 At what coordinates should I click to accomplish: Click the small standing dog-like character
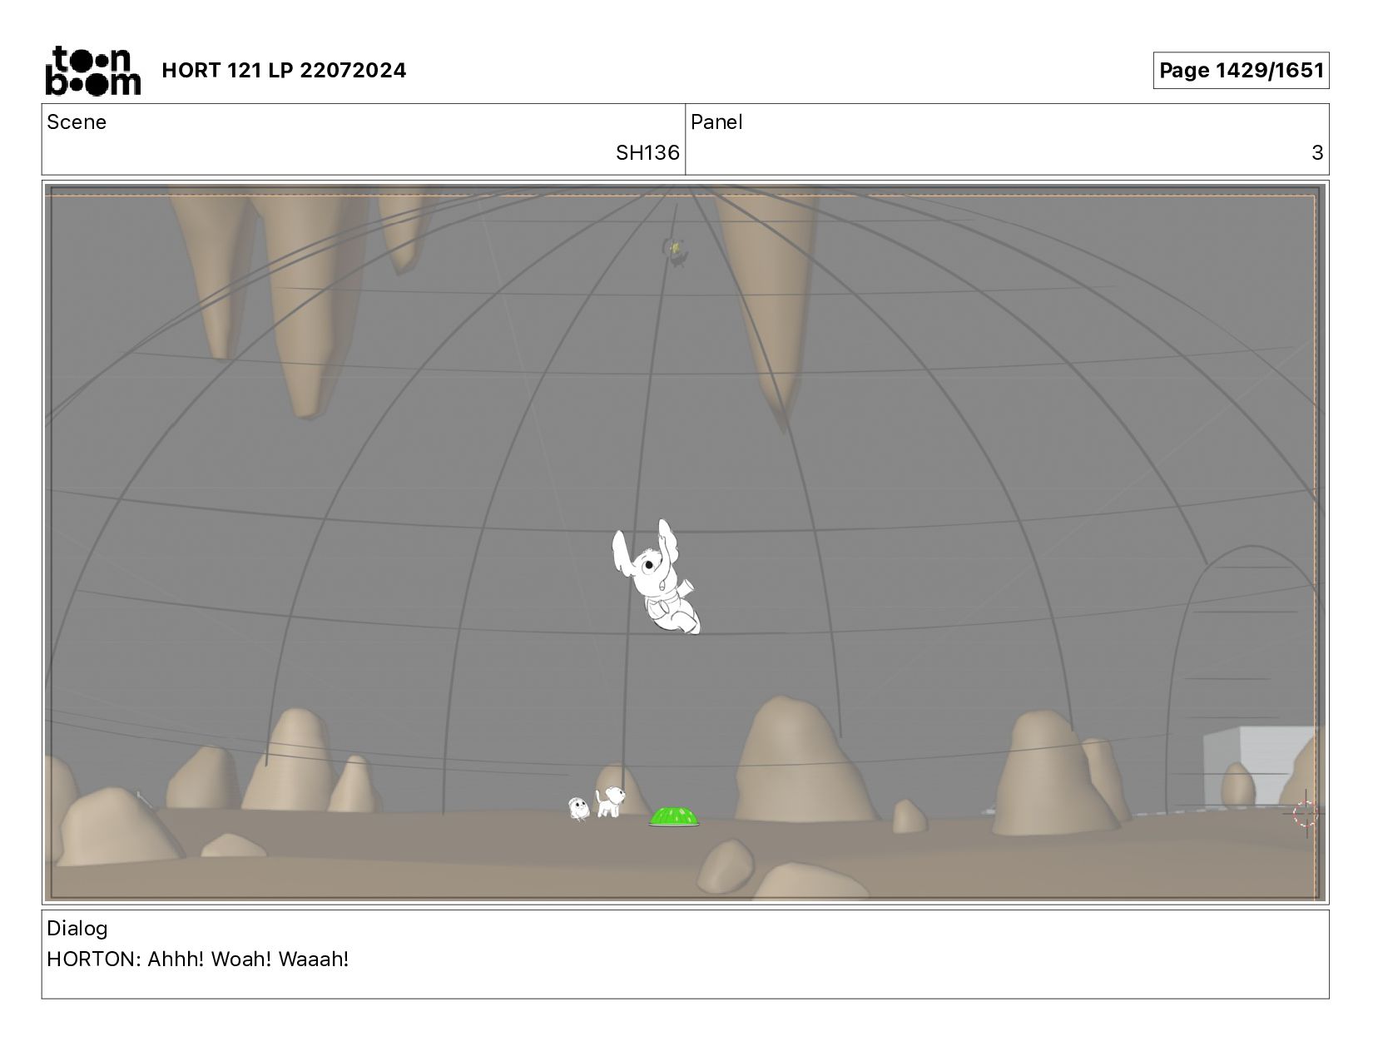[610, 801]
